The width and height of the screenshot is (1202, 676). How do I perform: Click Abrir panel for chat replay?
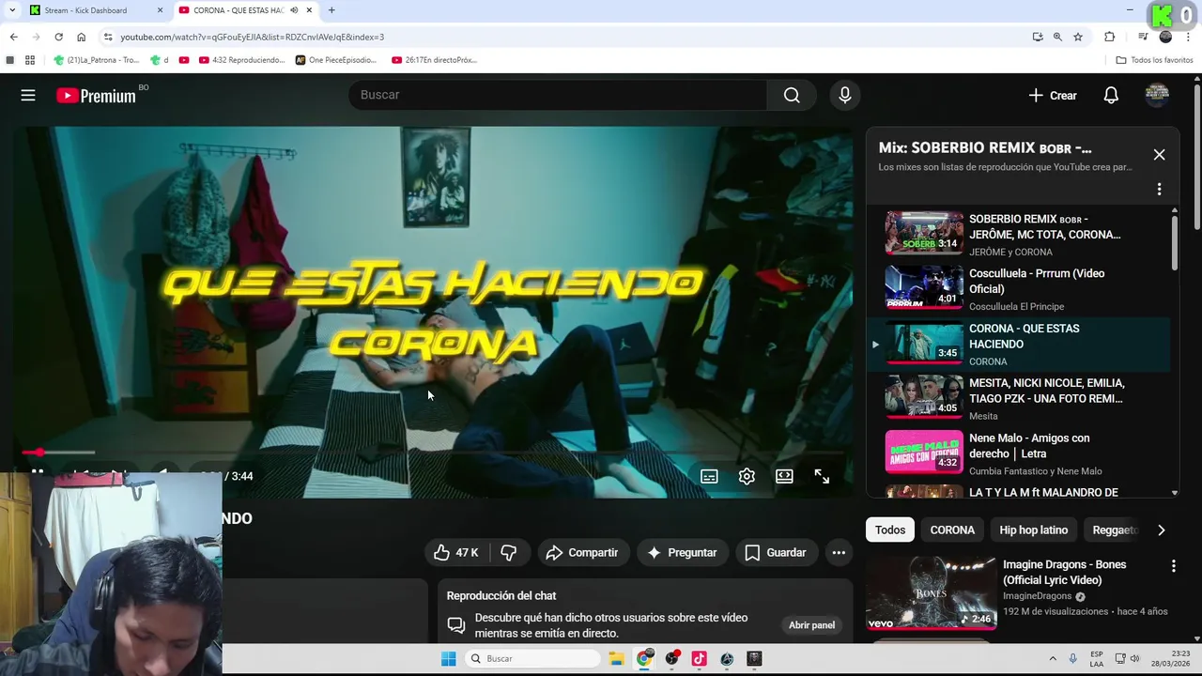811,625
